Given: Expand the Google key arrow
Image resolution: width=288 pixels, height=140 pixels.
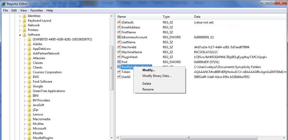Looking at the screenshot, I should 25,86.
